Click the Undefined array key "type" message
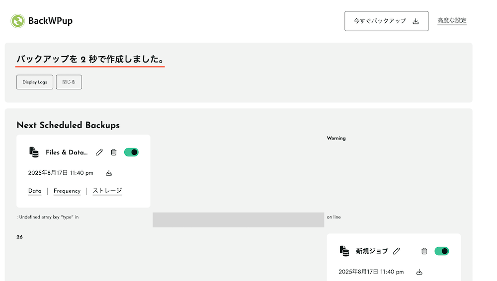The width and height of the screenshot is (497, 281). (48, 217)
